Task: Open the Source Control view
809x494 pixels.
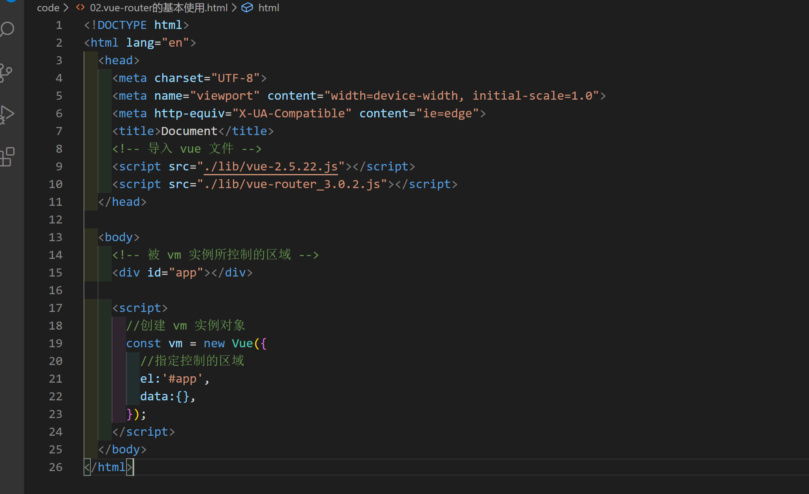Action: tap(6, 73)
